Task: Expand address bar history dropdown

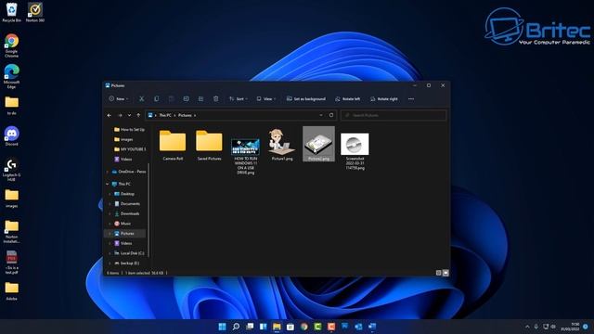Action: click(x=321, y=115)
